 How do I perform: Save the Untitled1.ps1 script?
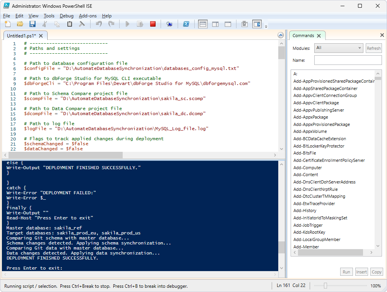33,24
